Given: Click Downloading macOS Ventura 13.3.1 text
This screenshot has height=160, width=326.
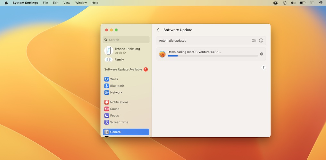Looking at the screenshot, I should [194, 52].
